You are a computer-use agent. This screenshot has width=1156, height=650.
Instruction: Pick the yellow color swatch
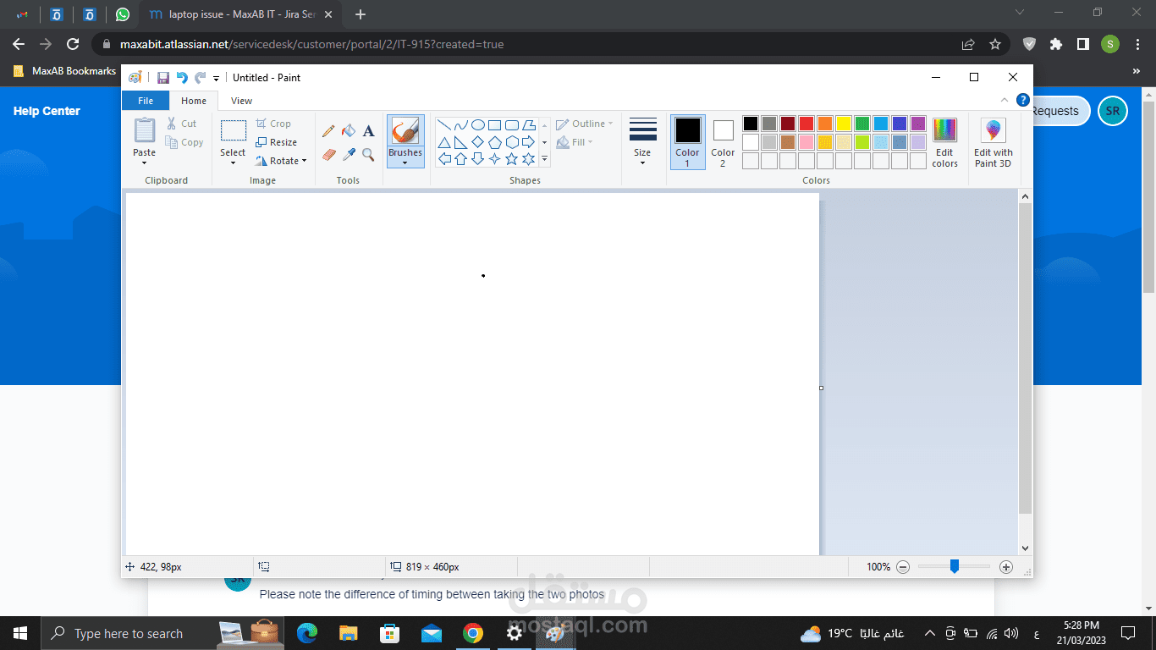tap(844, 124)
